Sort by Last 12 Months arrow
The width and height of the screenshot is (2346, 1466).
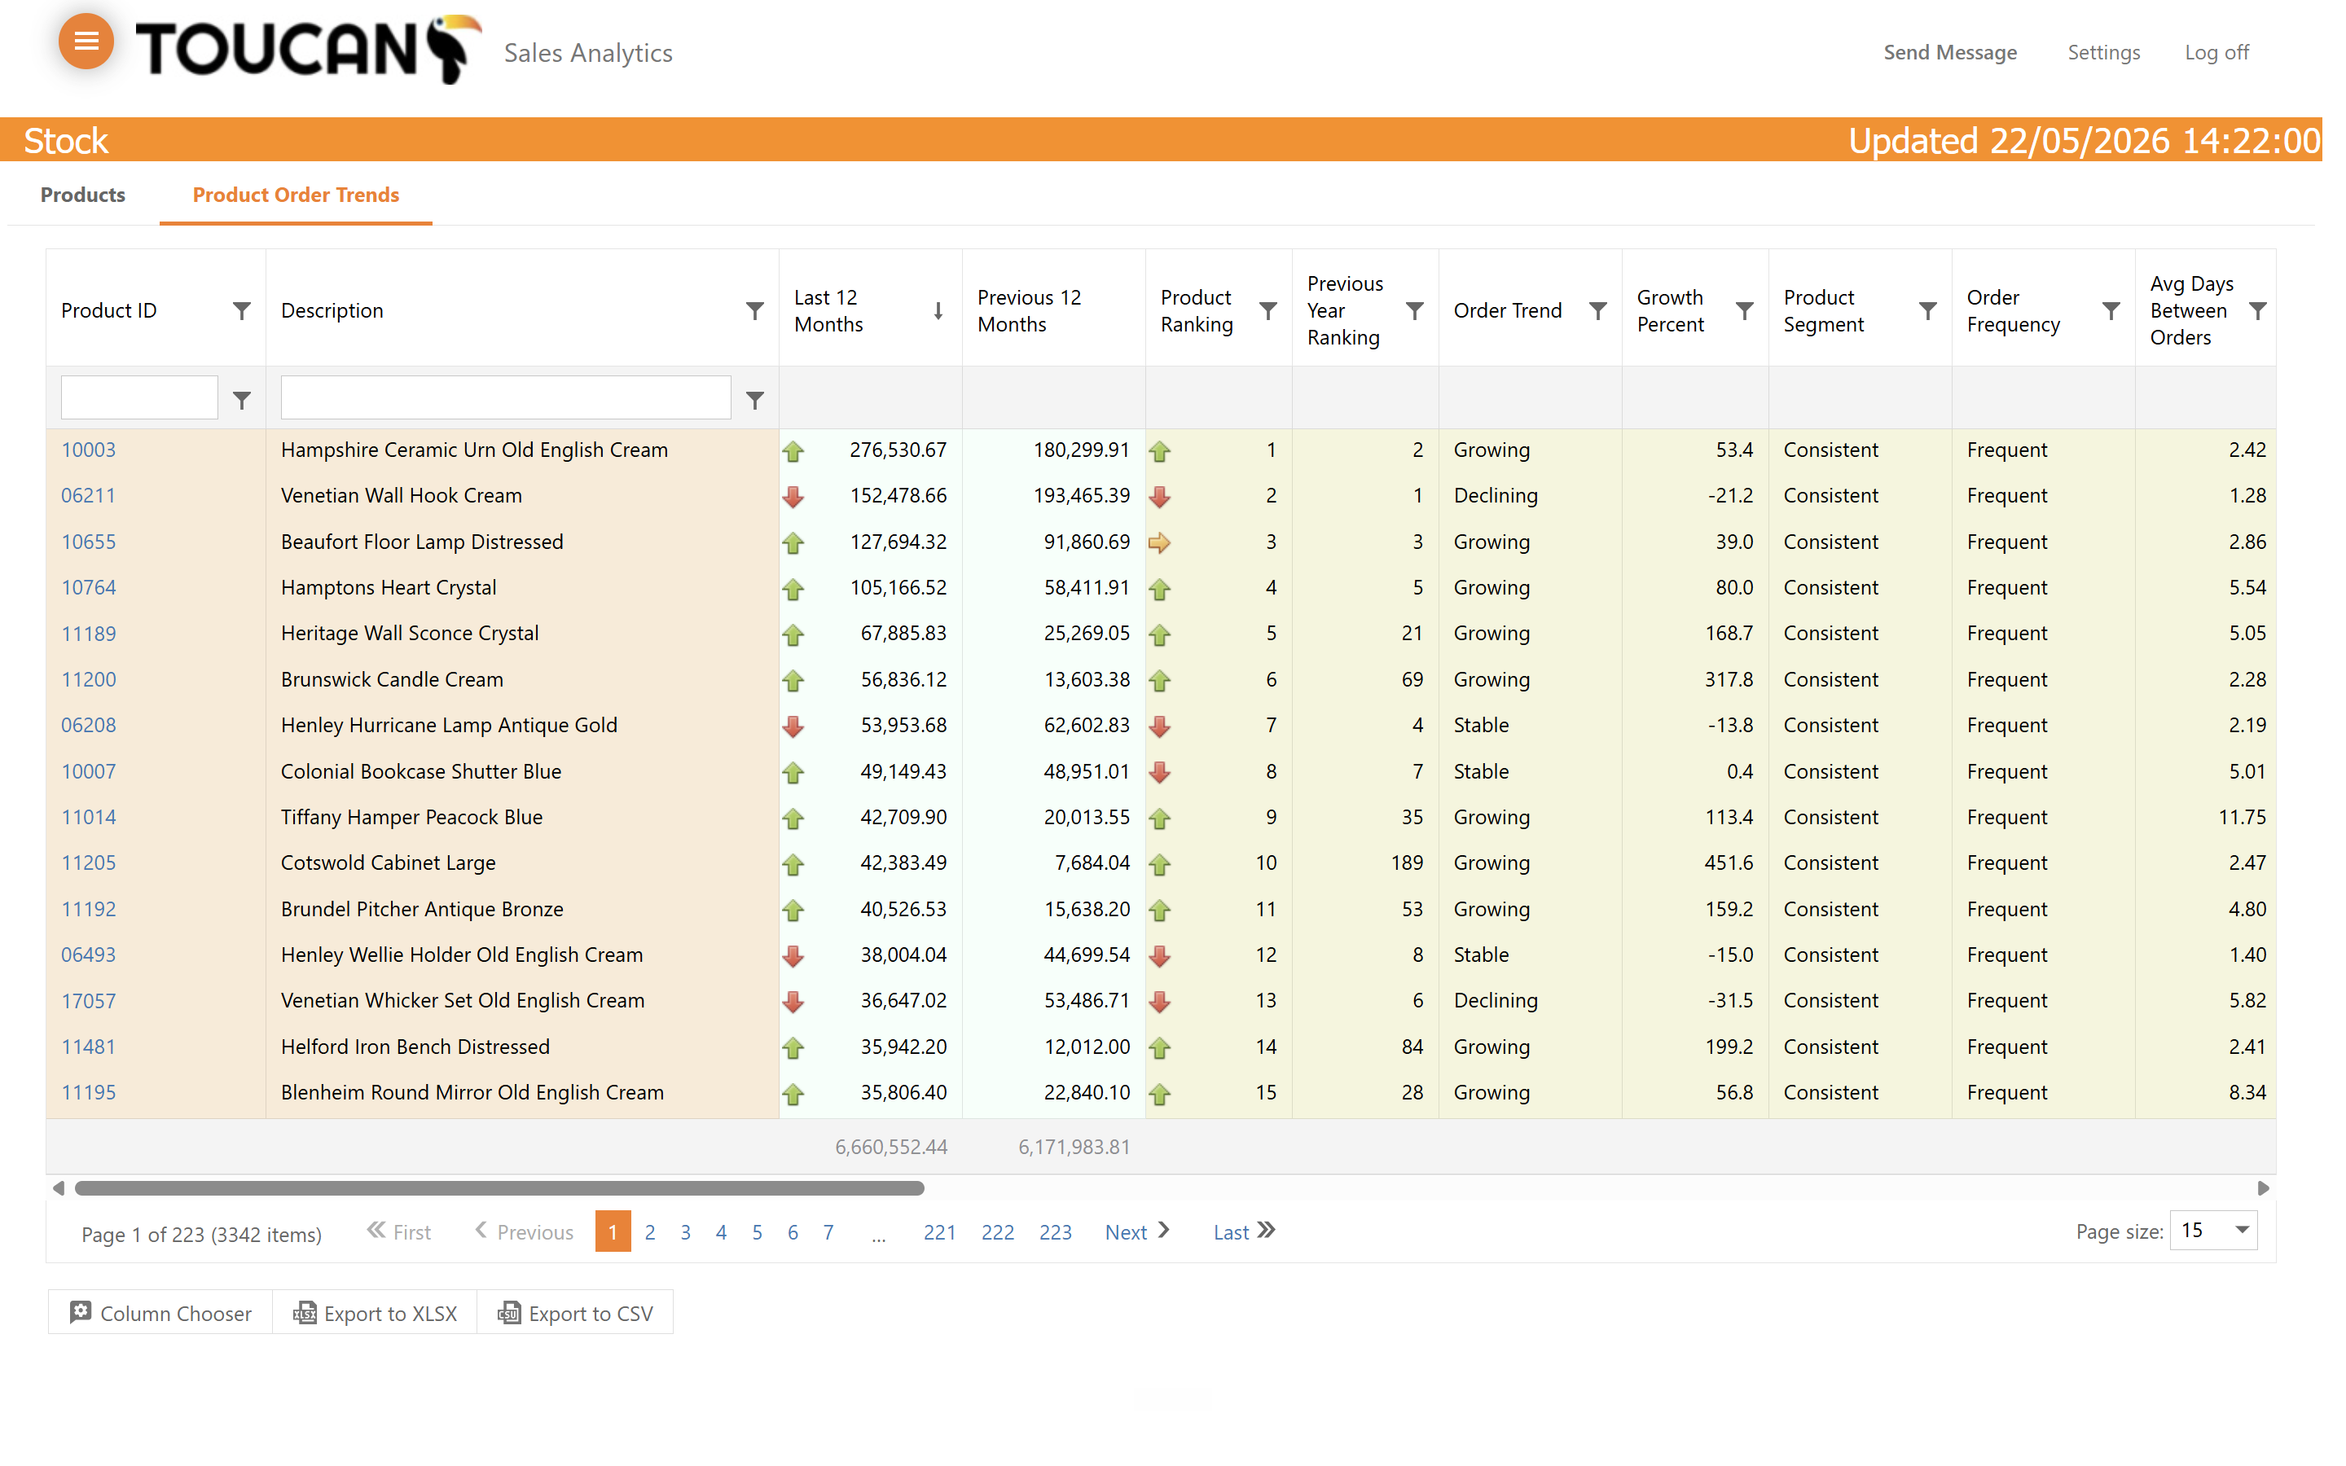click(938, 310)
